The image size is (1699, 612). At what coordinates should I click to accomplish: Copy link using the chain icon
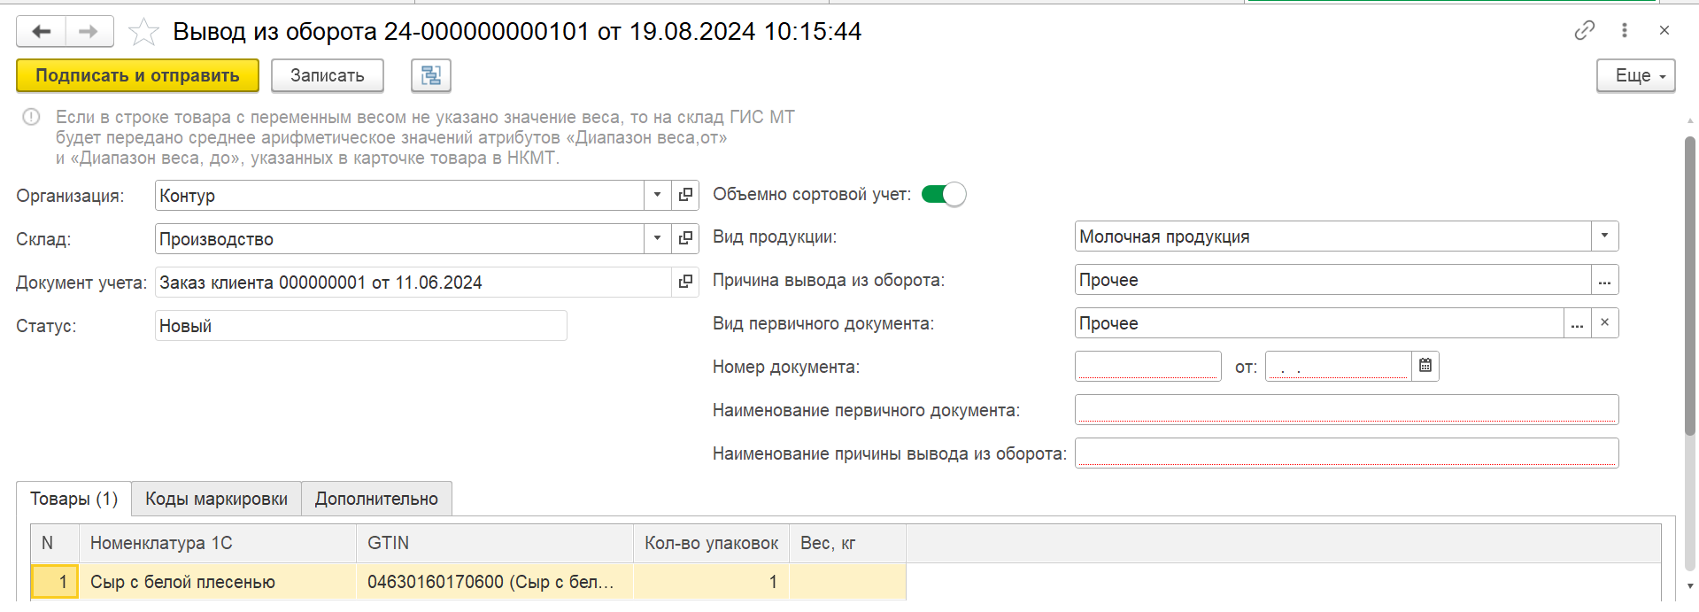(x=1584, y=30)
